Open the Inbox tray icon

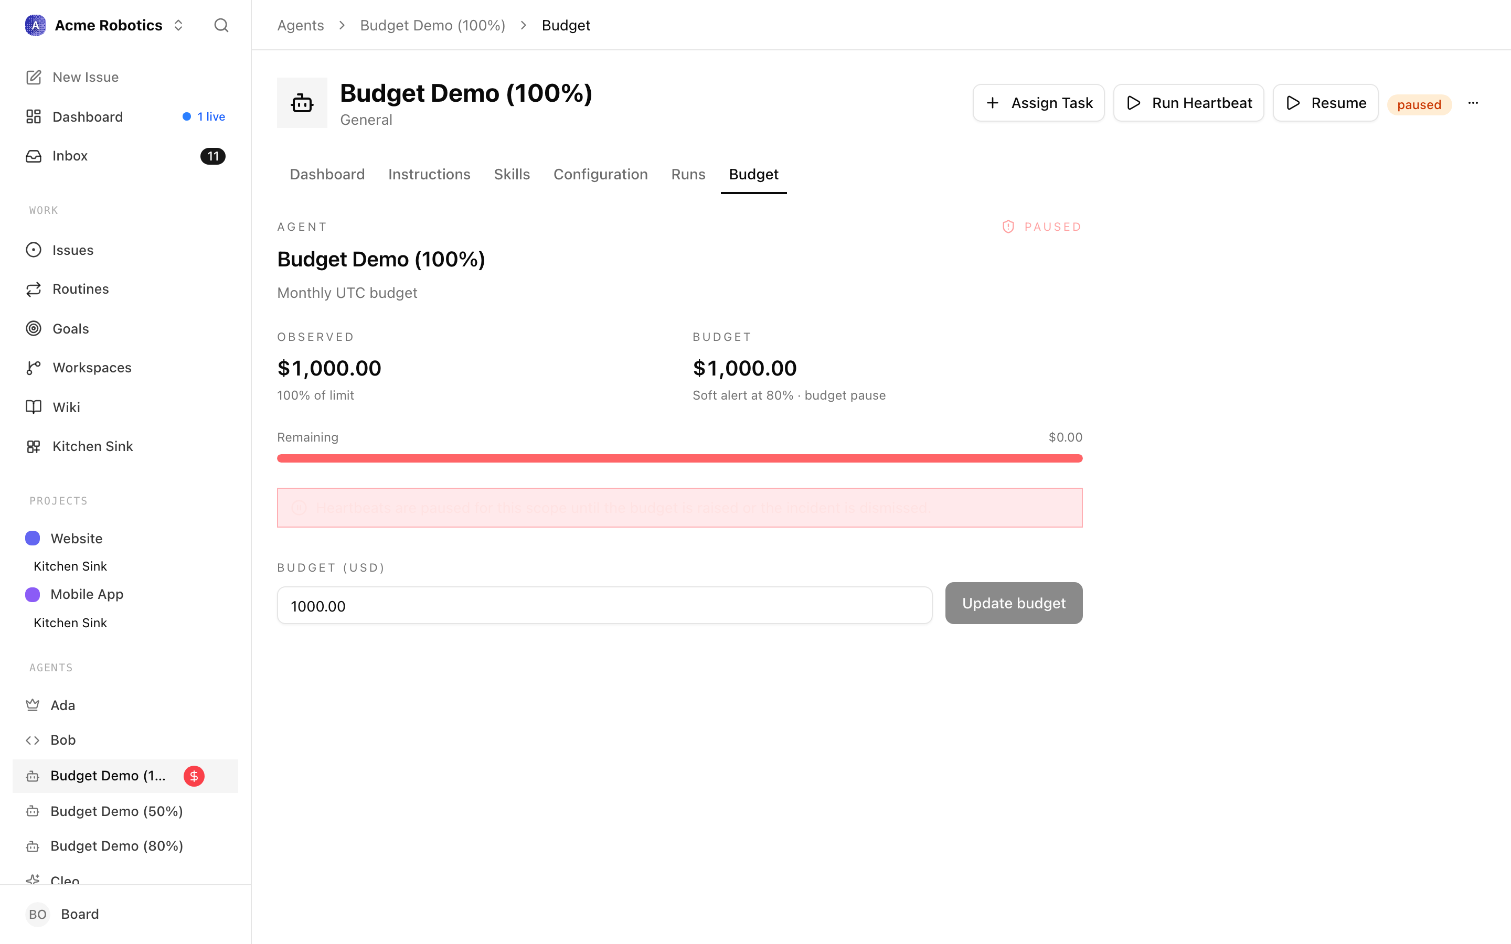(34, 155)
